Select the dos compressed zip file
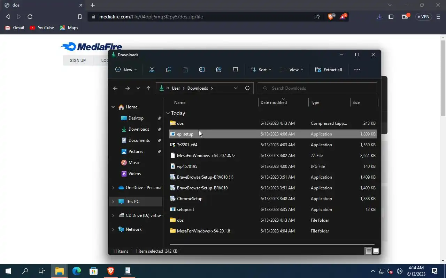446x278 pixels. [272, 123]
